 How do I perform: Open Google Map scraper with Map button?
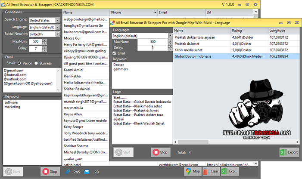(x=193, y=171)
